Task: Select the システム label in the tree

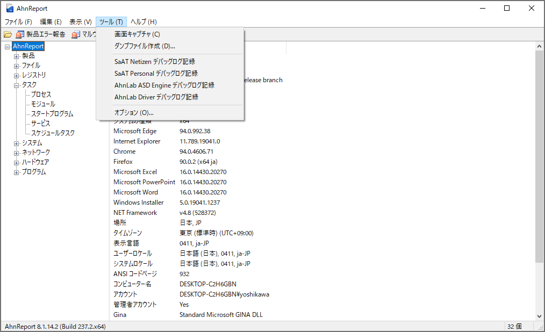Action: [x=32, y=143]
